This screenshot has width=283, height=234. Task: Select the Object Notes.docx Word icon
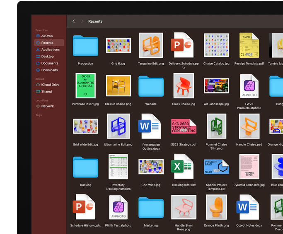247,207
